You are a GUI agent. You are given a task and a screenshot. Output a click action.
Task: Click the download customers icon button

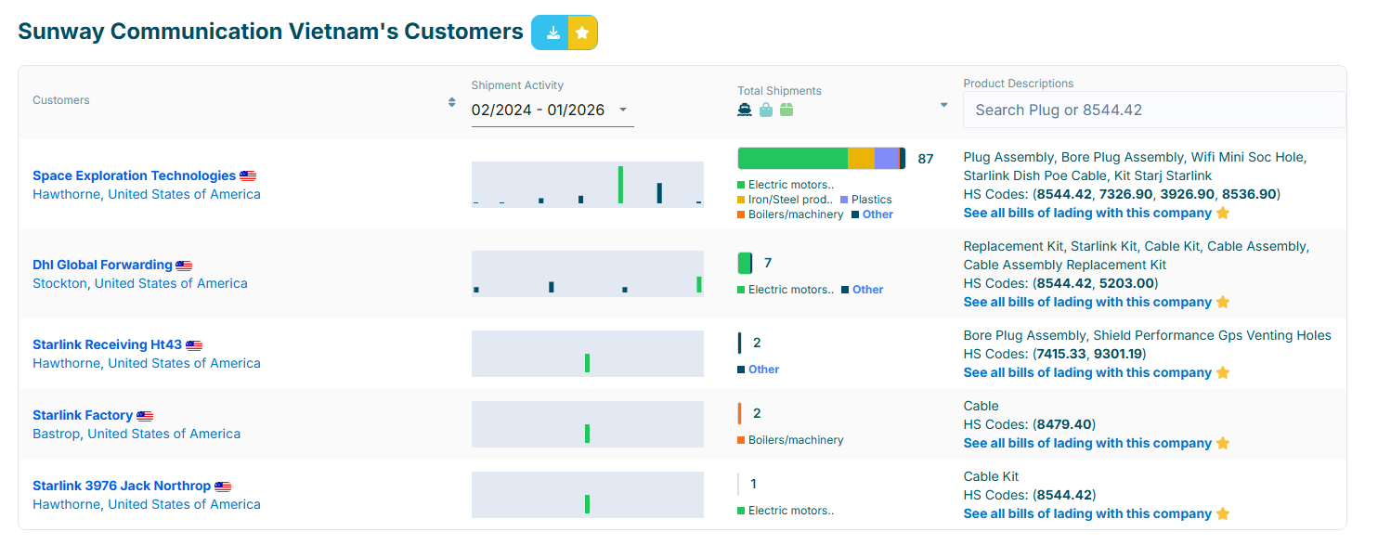point(552,32)
